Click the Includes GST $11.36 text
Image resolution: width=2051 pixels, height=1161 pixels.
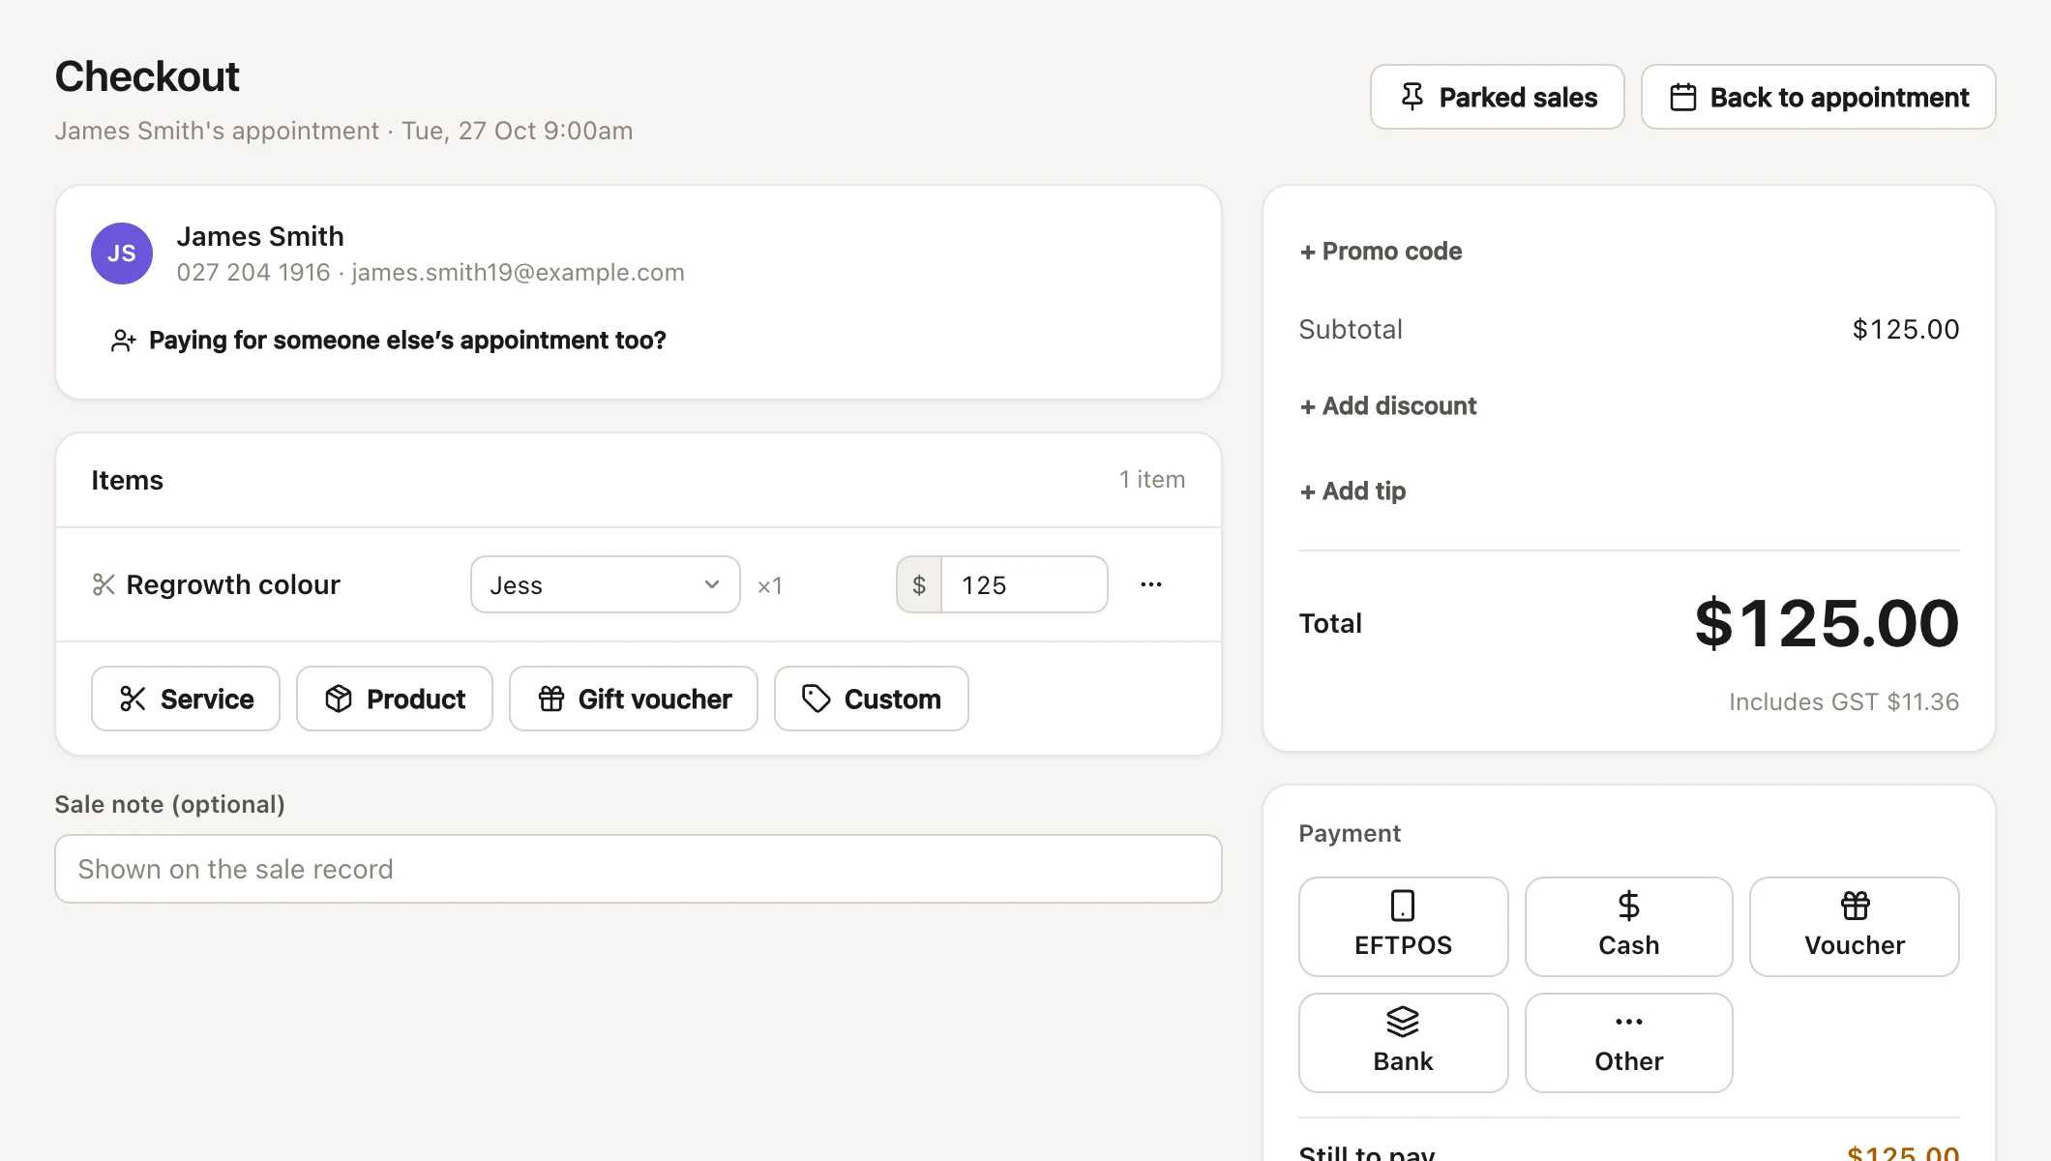pyautogui.click(x=1844, y=701)
